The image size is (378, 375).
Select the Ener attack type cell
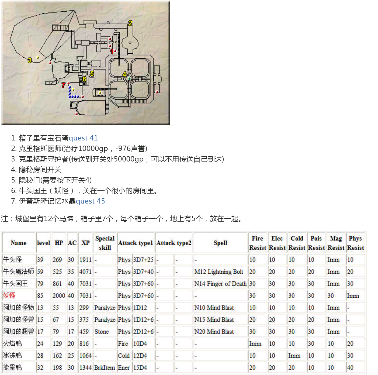point(124,368)
